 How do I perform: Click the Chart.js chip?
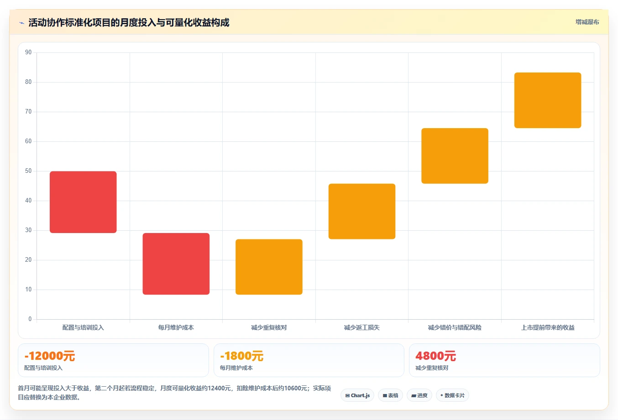[x=357, y=395]
